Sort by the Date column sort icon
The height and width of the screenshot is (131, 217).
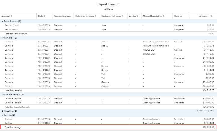coord(45,16)
